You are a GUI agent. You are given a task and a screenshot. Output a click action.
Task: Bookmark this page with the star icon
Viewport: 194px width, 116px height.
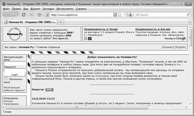[120, 15]
